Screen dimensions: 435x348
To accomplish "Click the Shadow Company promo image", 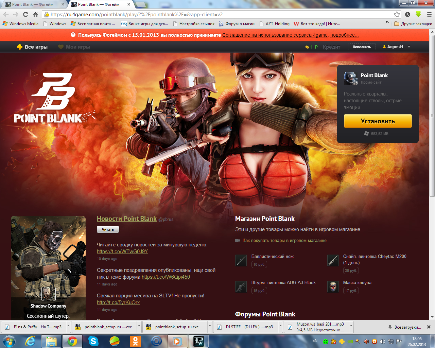I will point(48,267).
